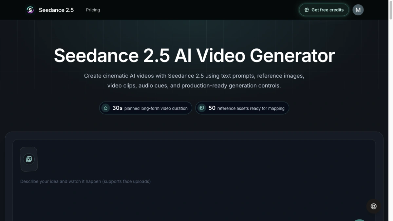Click the Seedance S logo icon
This screenshot has height=221, width=393.
[30, 10]
